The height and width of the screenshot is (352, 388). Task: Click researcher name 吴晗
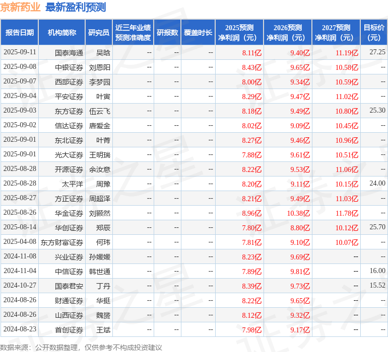click(x=103, y=53)
